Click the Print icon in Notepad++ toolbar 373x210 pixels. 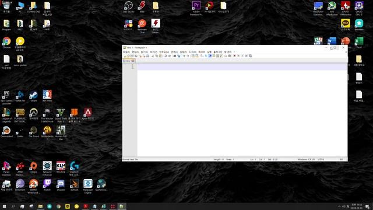point(147,56)
